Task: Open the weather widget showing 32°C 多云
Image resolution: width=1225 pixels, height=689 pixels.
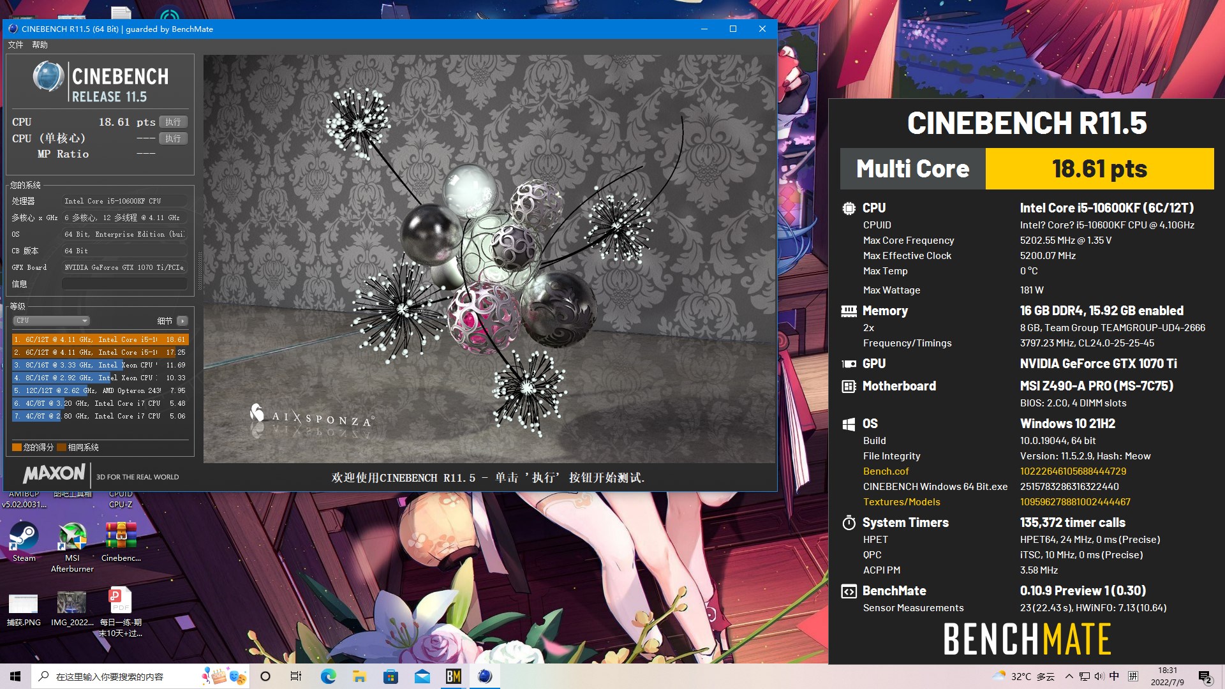Action: coord(1023,676)
